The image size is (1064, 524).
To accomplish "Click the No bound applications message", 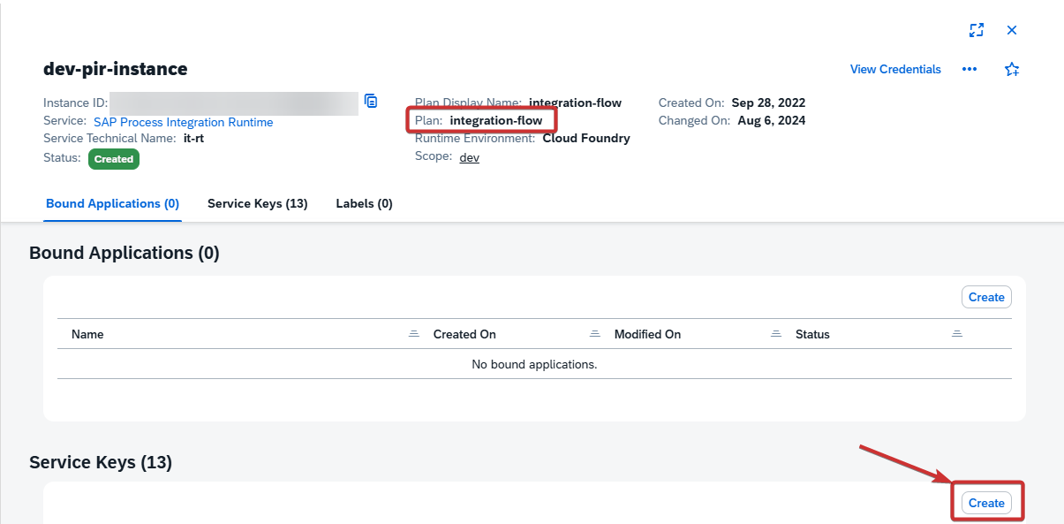I will pos(535,364).
